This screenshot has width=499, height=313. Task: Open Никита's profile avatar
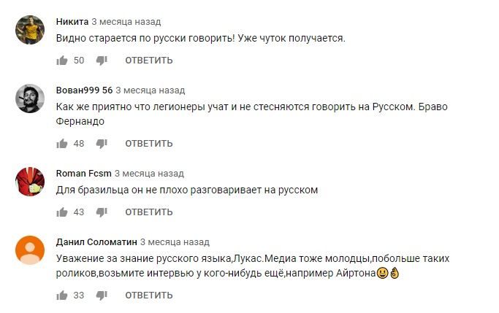click(30, 31)
